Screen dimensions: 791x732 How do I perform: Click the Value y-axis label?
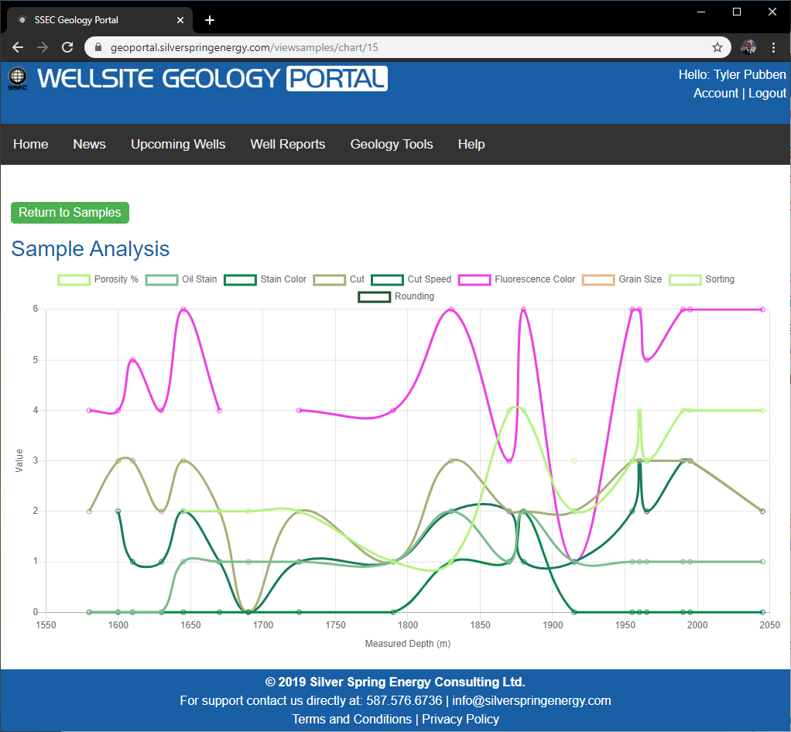tap(19, 460)
